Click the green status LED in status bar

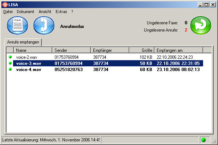pos(203,140)
